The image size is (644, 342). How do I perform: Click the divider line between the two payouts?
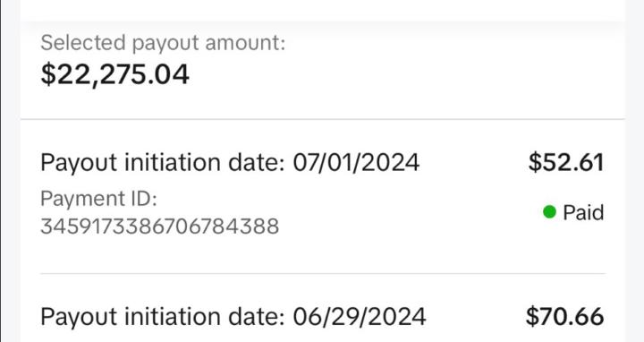(322, 273)
